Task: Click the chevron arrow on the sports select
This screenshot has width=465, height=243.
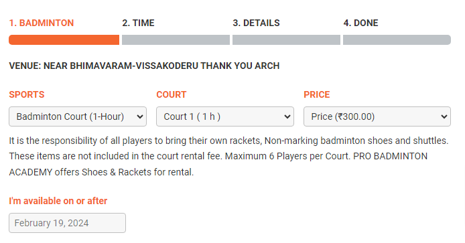Action: pyautogui.click(x=140, y=116)
